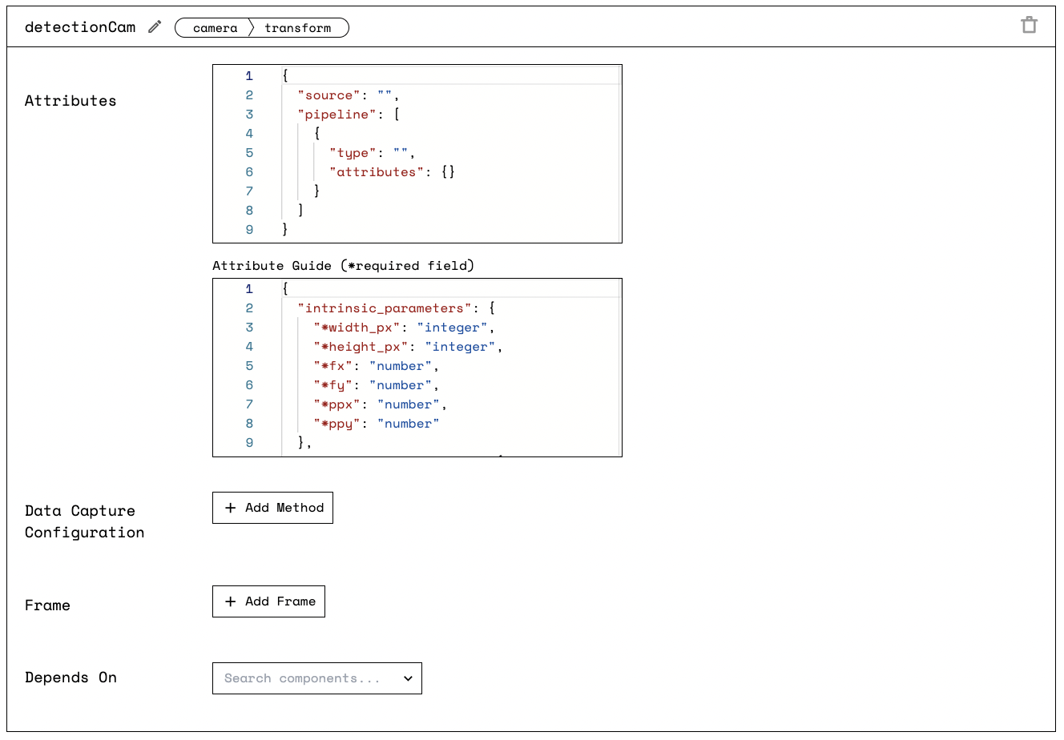Click the detectionCam title text
The image size is (1064, 740).
80,26
